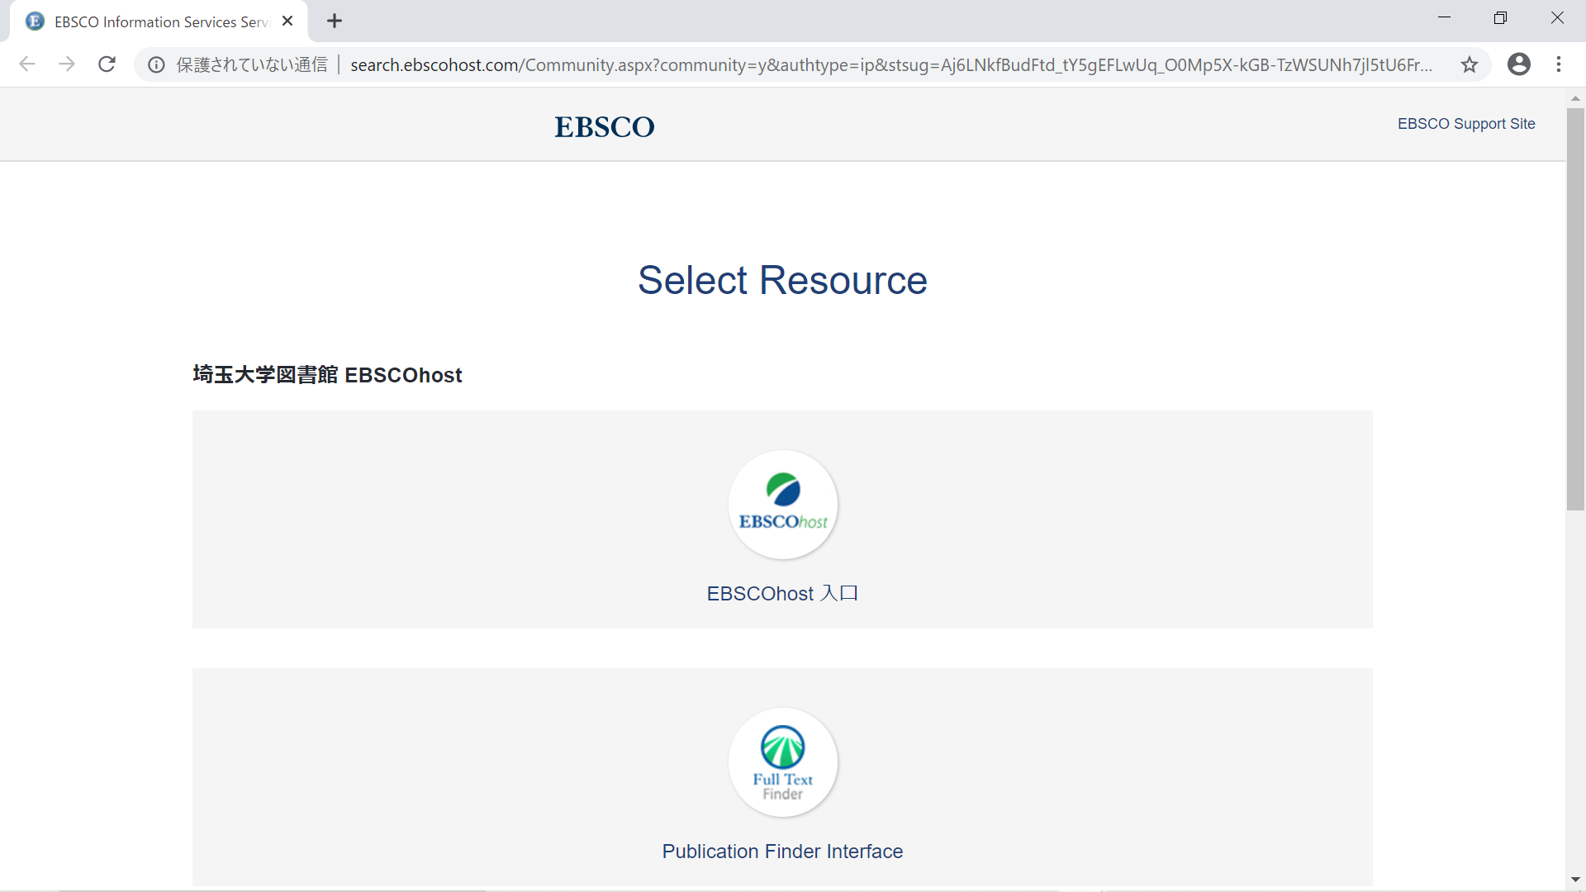Minimize the Chrome window
The image size is (1586, 892).
1444,18
